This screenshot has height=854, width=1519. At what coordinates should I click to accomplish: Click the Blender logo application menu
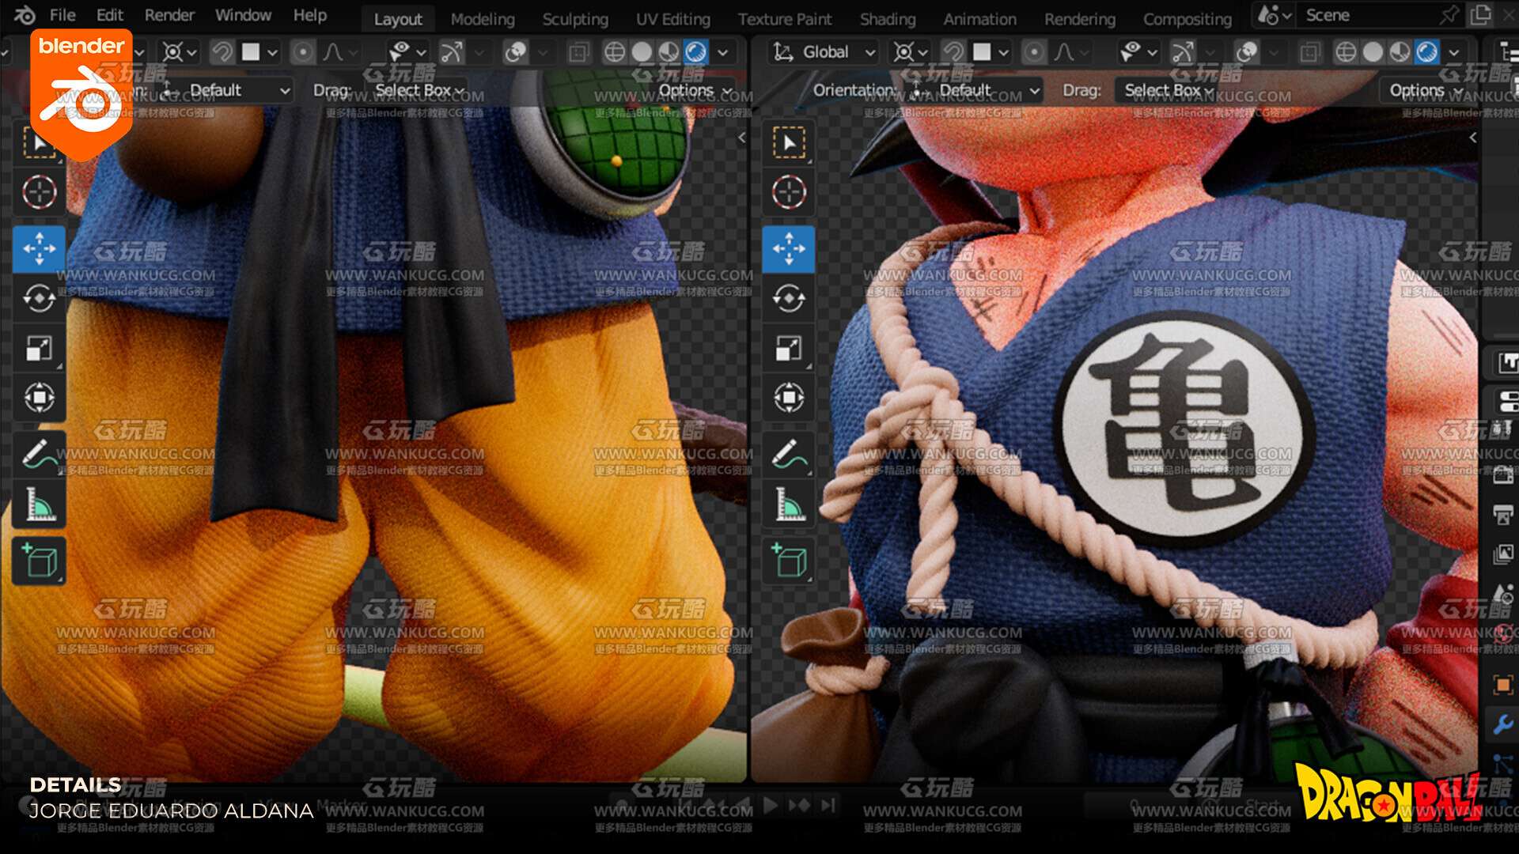pyautogui.click(x=24, y=15)
